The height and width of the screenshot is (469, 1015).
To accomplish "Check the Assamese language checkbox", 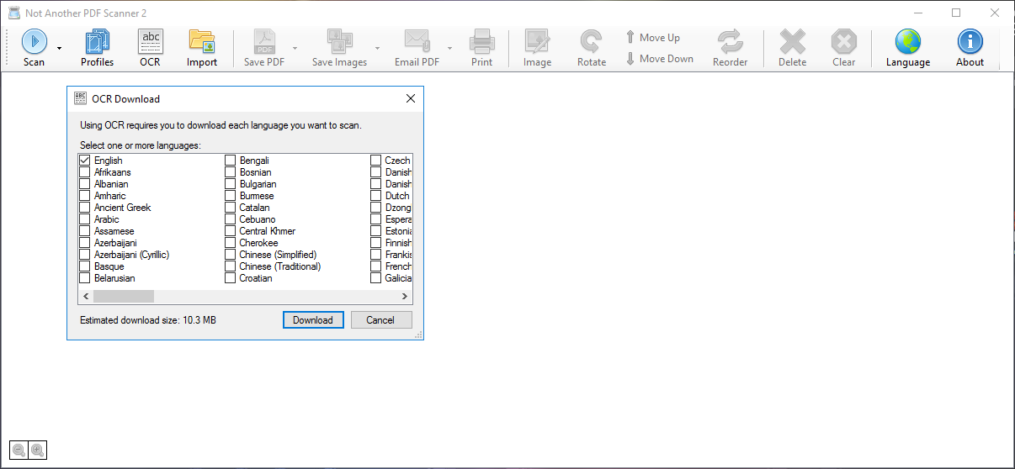I will pyautogui.click(x=84, y=230).
